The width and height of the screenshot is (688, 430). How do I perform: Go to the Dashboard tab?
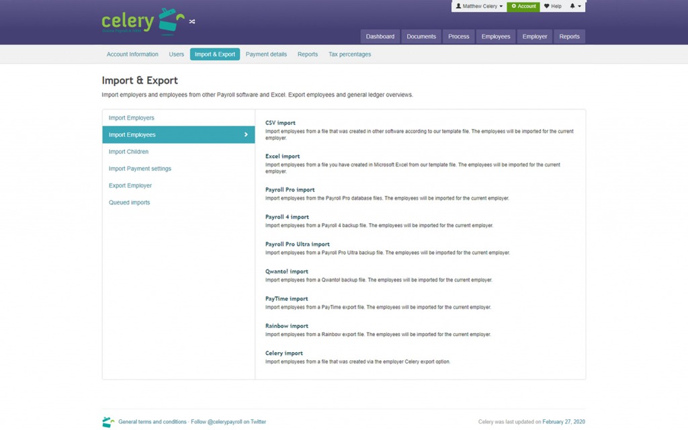click(x=380, y=36)
